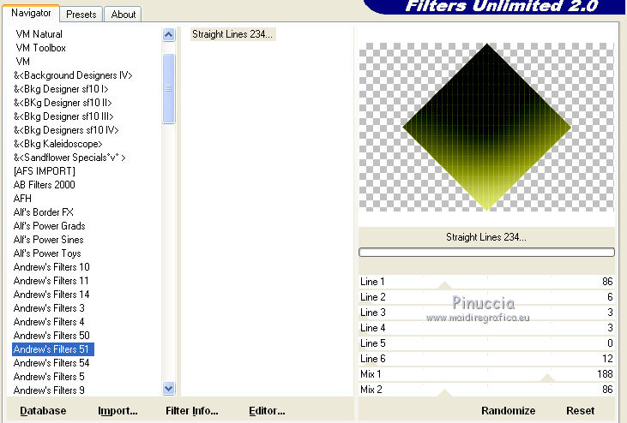Select VM Toolbox category
The image size is (627, 423).
point(41,48)
